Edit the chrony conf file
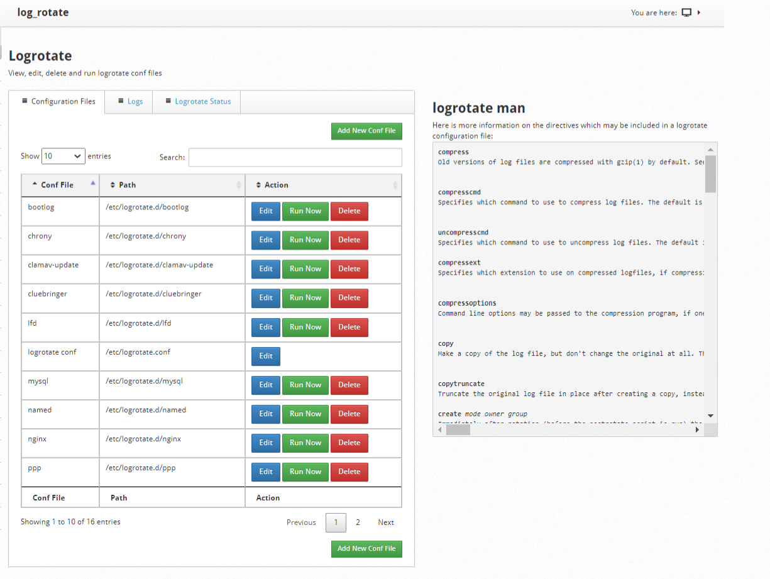Image resolution: width=770 pixels, height=579 pixels. (266, 240)
